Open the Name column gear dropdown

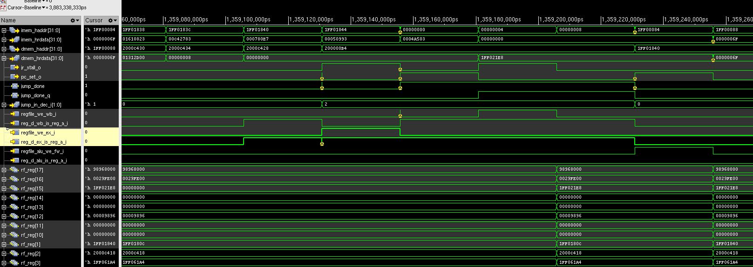(x=75, y=20)
